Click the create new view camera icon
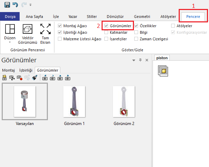209x167 pixels. (4, 78)
